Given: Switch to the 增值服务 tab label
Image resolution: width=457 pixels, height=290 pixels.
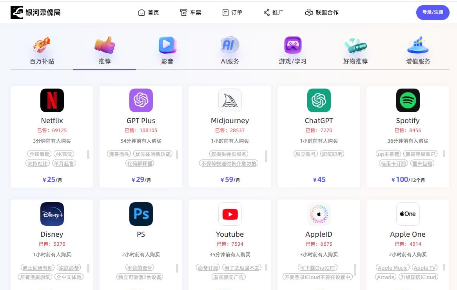Looking at the screenshot, I should coord(418,61).
